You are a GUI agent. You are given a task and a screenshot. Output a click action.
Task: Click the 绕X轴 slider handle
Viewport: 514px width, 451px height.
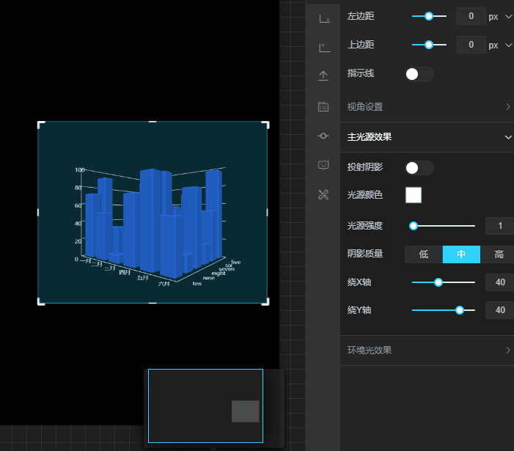[438, 282]
